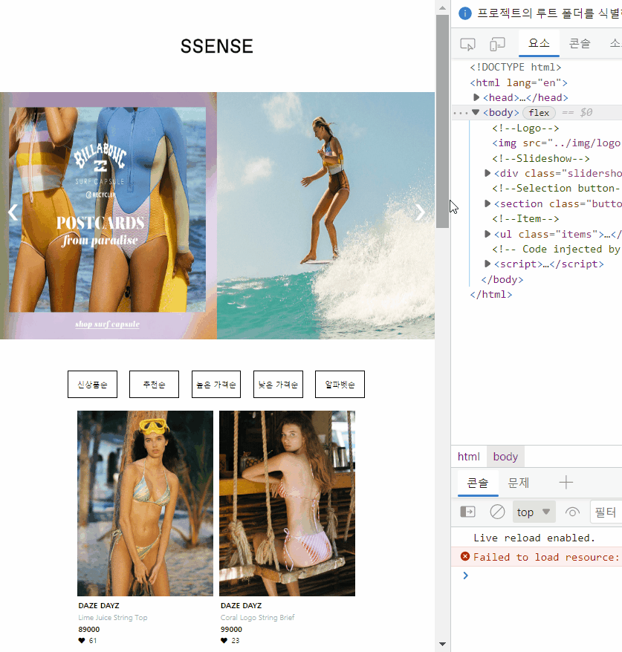
Task: Expand the script element node
Action: [x=487, y=264]
